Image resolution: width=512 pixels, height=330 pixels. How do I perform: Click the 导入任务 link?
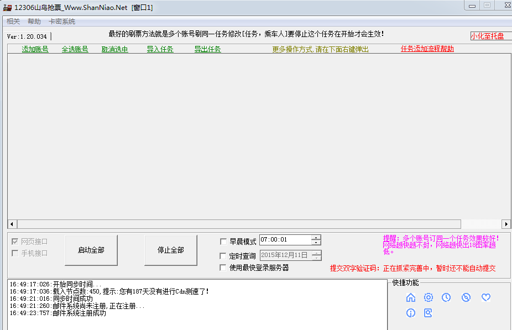click(x=160, y=49)
